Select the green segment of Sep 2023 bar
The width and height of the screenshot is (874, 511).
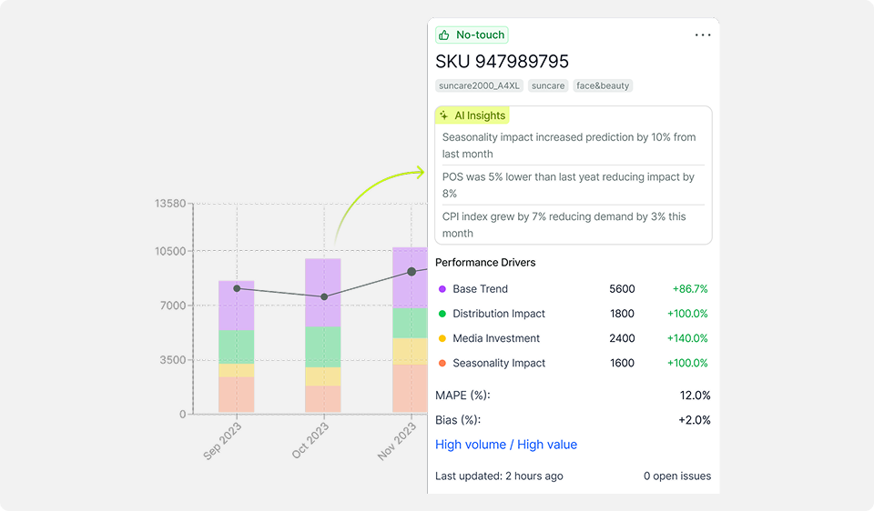tap(237, 346)
